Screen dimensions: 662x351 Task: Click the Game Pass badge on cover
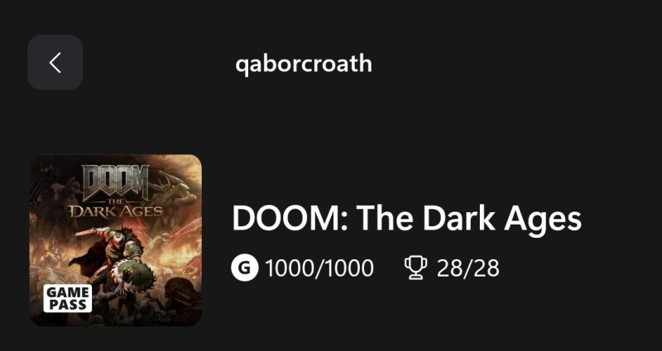click(68, 298)
